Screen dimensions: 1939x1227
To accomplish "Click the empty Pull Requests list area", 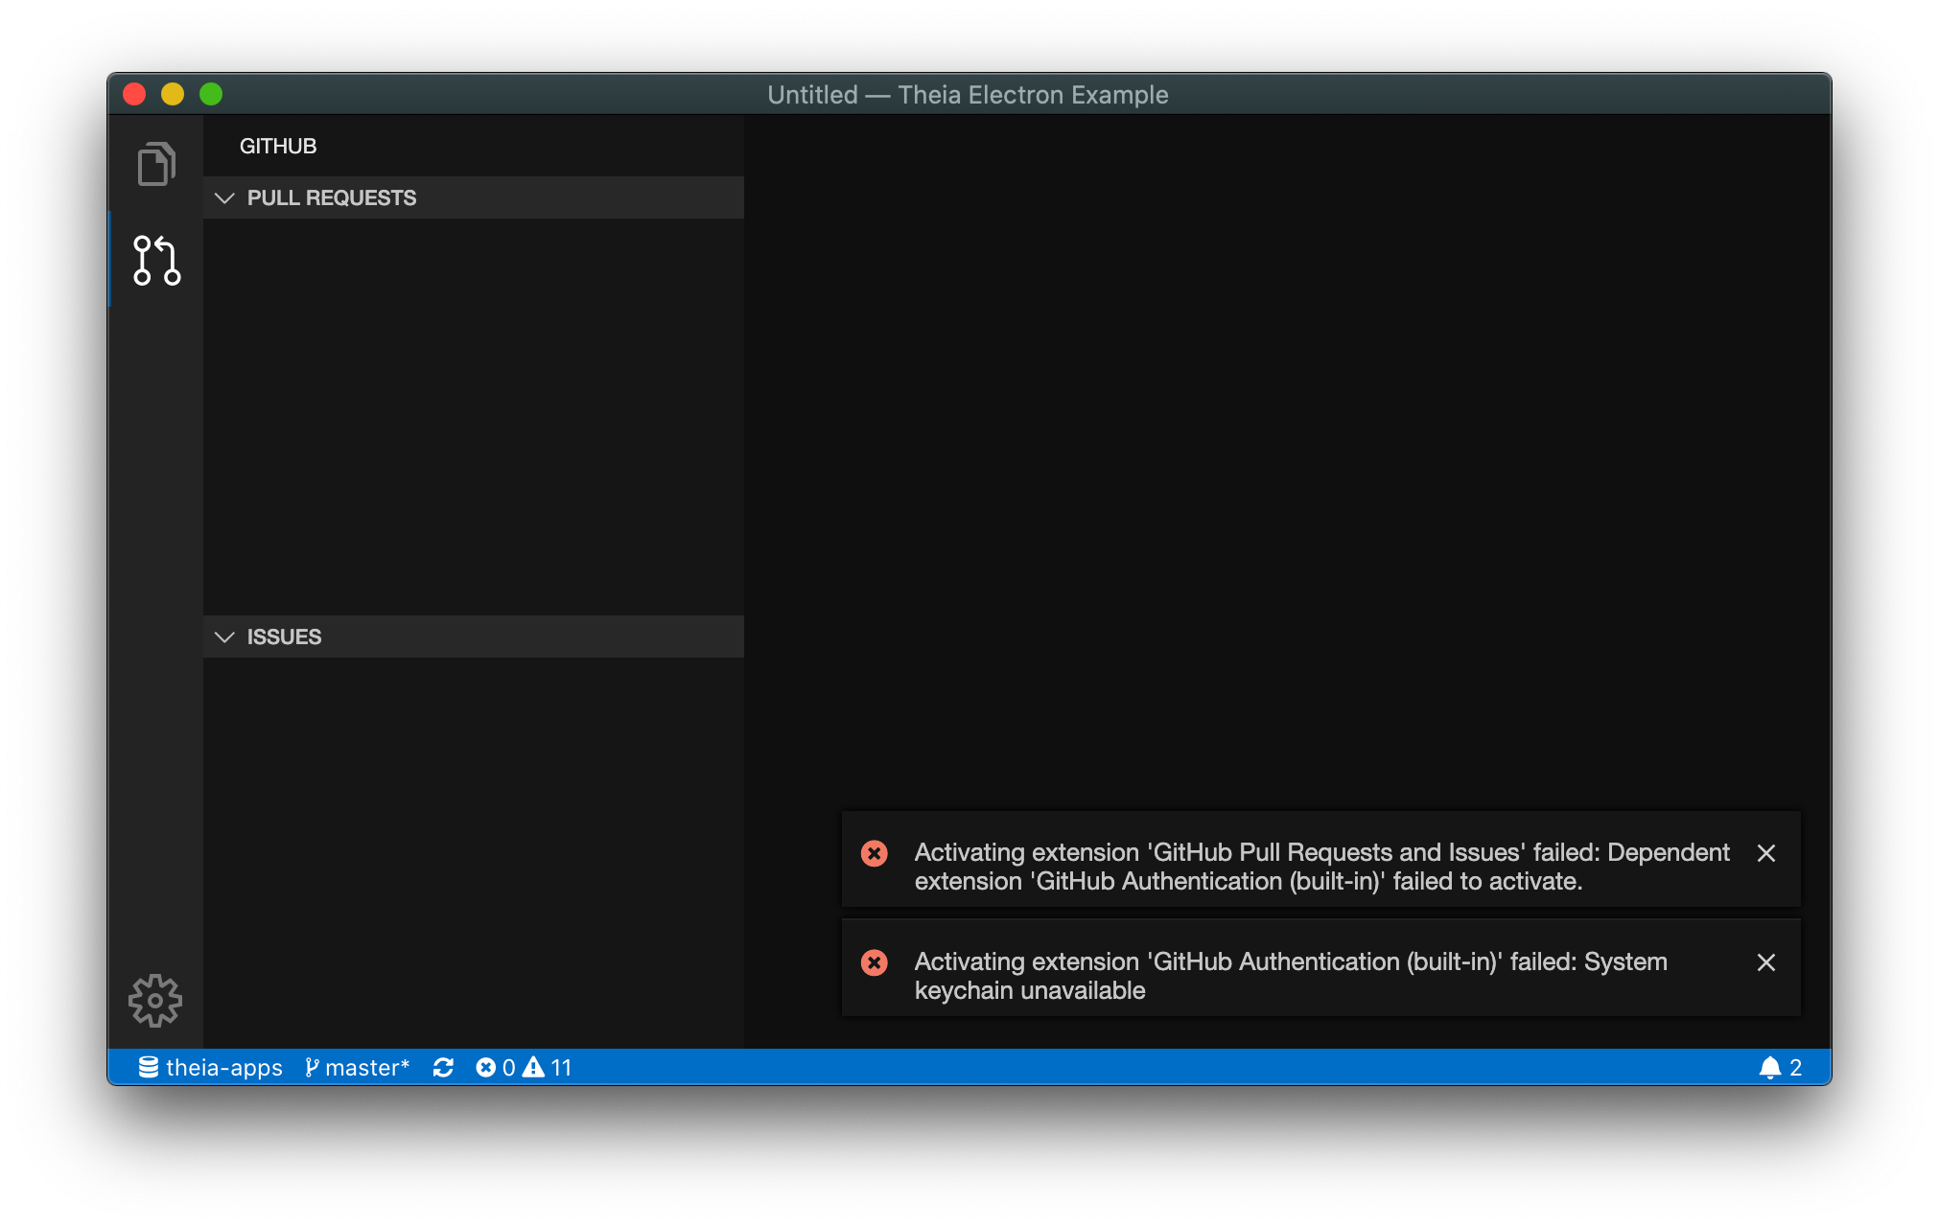I will (x=473, y=412).
